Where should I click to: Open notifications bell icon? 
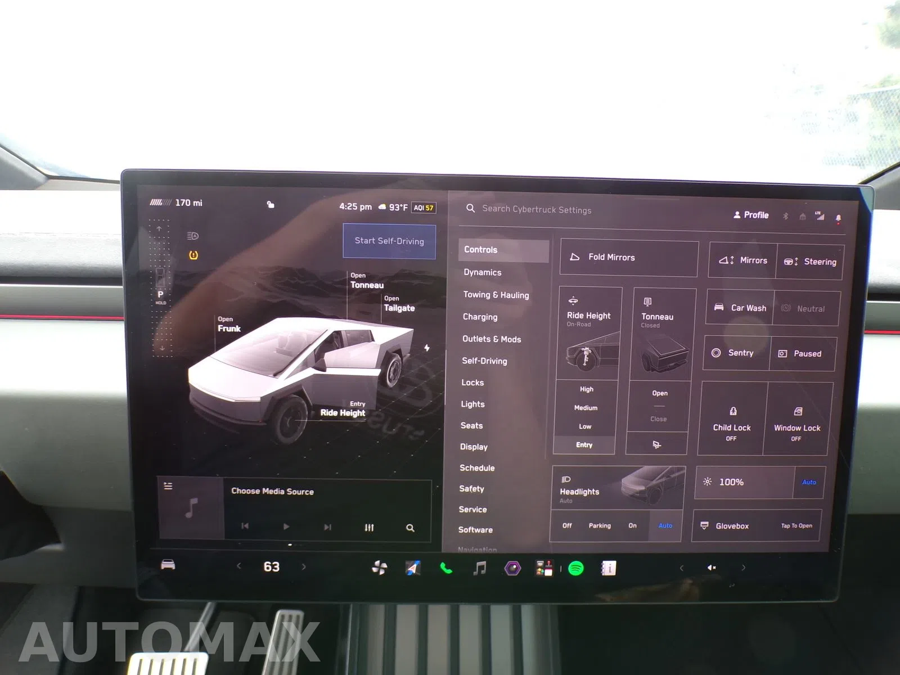838,218
